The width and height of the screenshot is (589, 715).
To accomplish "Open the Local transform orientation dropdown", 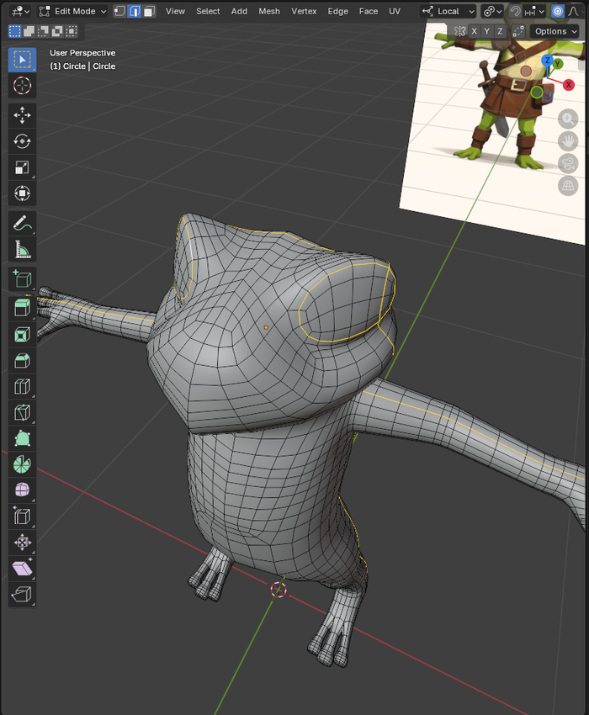I will tap(448, 11).
